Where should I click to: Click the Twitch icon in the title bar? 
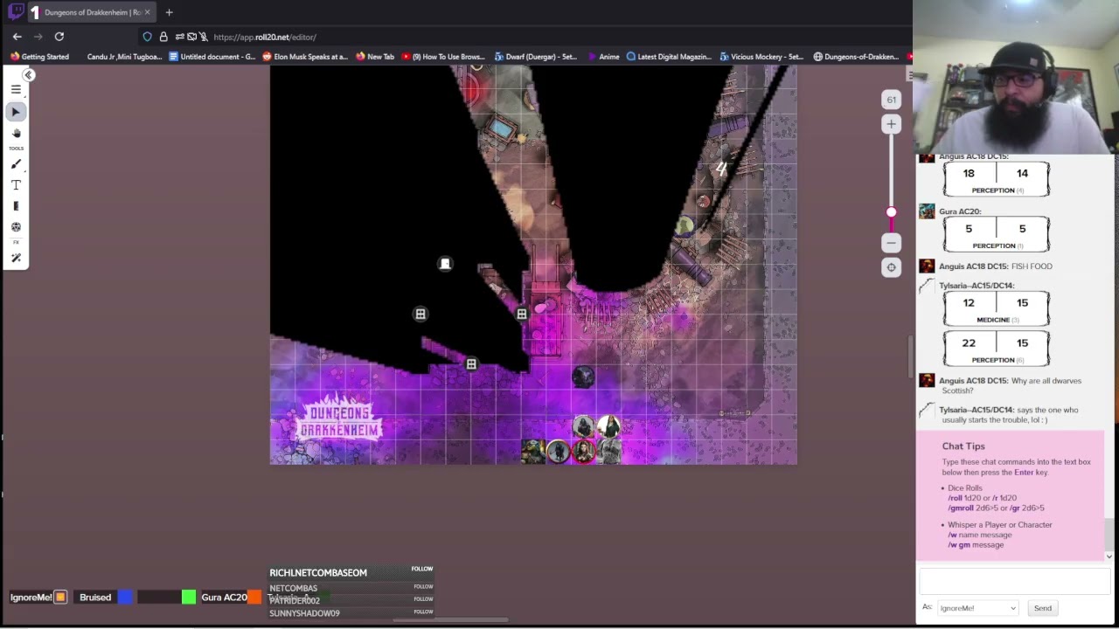pyautogui.click(x=15, y=12)
